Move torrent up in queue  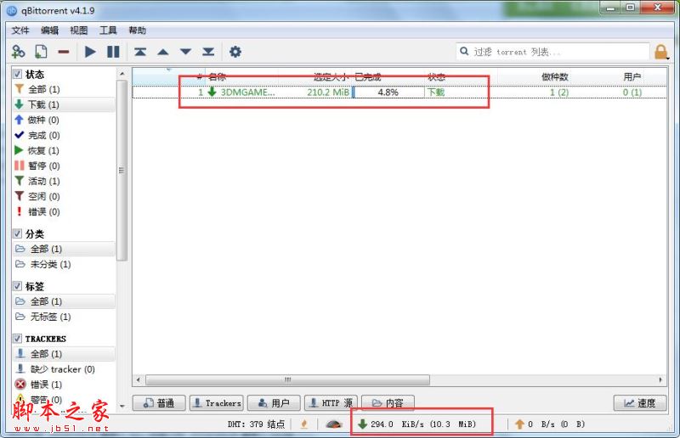coord(163,52)
